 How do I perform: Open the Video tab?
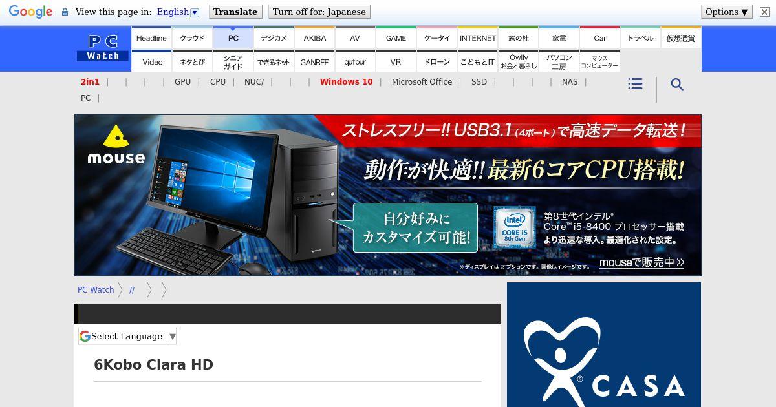(151, 61)
